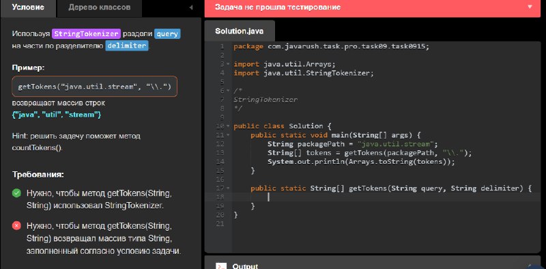Fold the main method at line 11

tap(228, 135)
